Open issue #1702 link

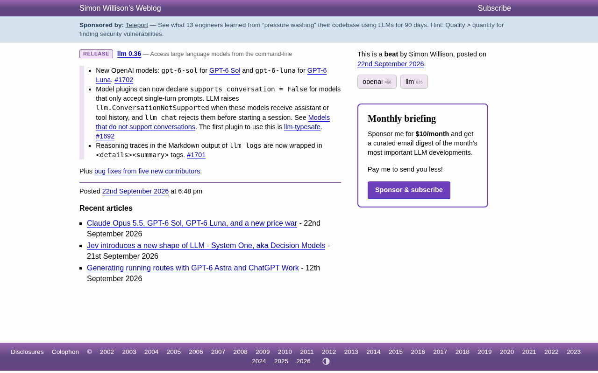click(x=124, y=80)
